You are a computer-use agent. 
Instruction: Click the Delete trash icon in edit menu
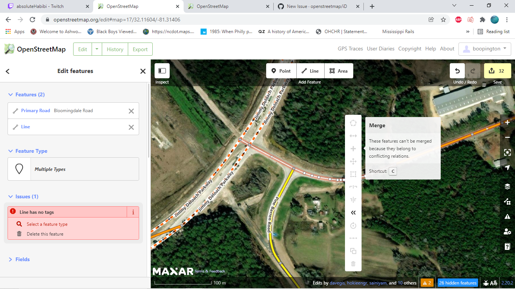tap(353, 264)
